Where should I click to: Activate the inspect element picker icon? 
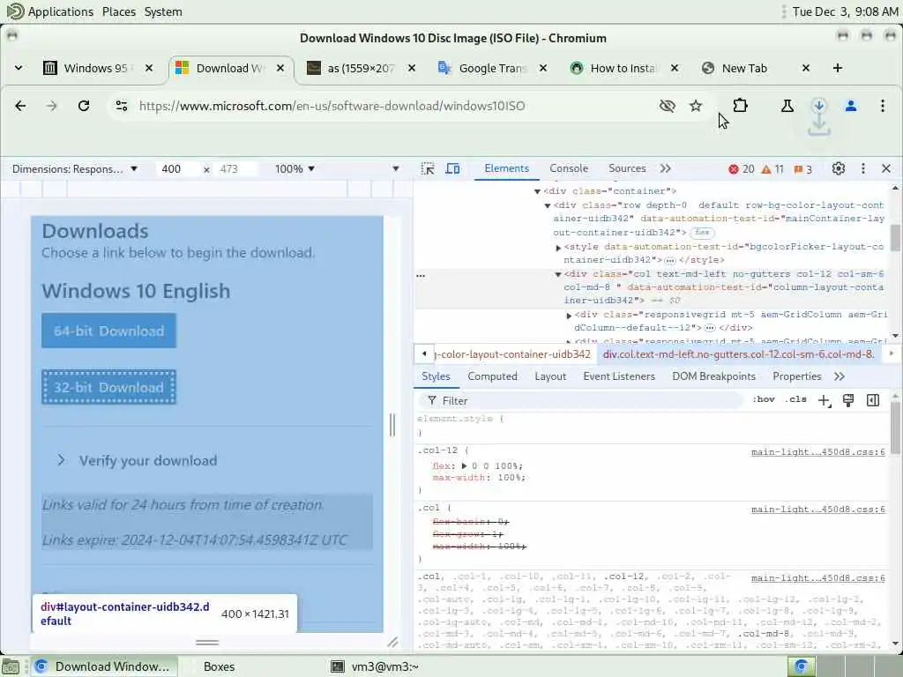click(x=428, y=168)
